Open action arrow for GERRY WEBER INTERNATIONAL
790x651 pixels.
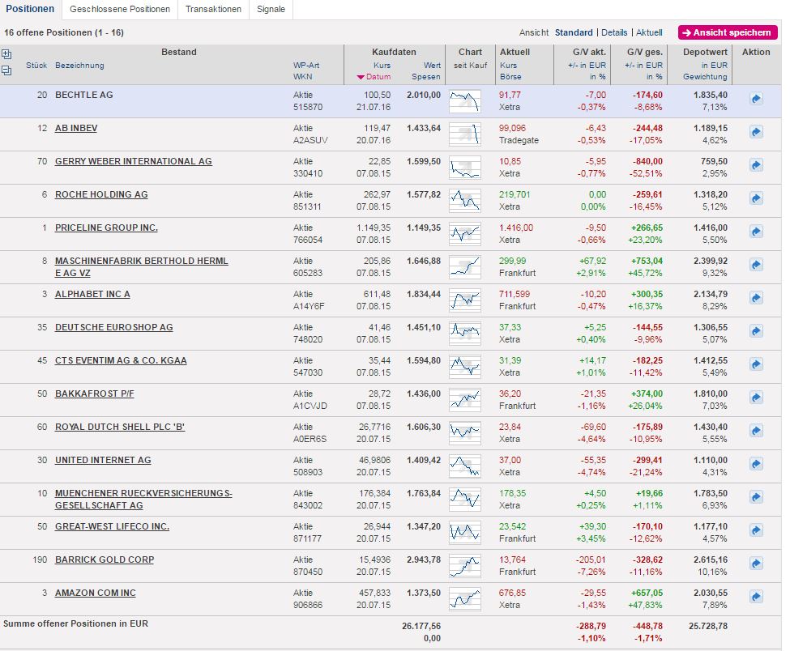coord(756,165)
